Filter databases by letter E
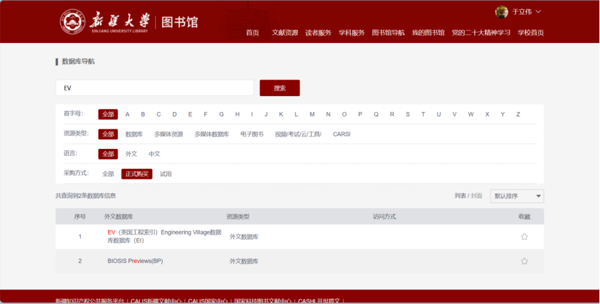Image resolution: width=600 pixels, height=304 pixels. (x=190, y=114)
